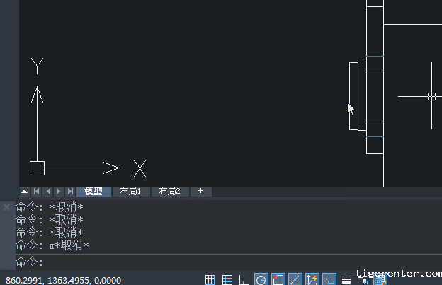Click dynamic UCS icon
442x285 pixels.
pos(312,280)
